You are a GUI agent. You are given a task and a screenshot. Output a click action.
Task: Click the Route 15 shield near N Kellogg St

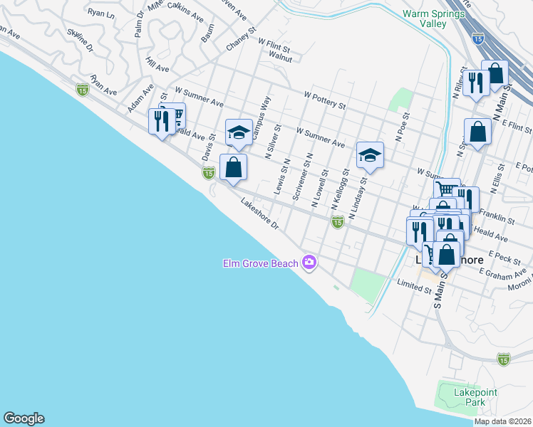[338, 222]
